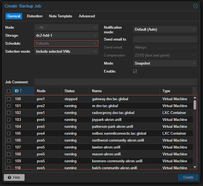Click the name lawton-akron.unifi
Image resolution: width=203 pixels, height=186 pixels.
point(106,147)
